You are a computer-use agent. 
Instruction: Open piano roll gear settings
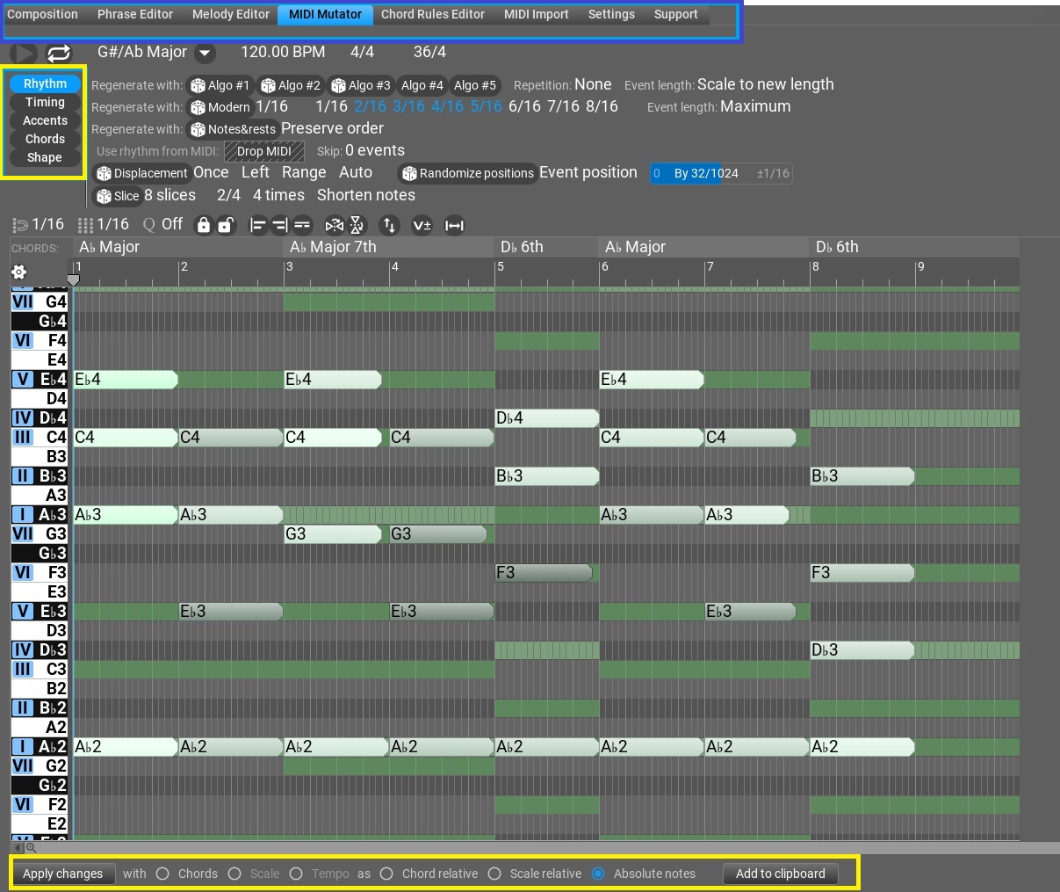tap(19, 272)
